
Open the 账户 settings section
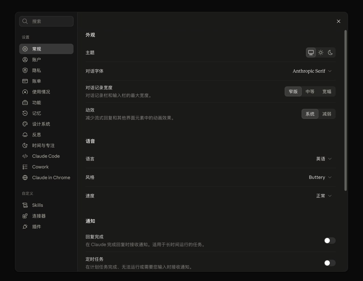pyautogui.click(x=46, y=60)
